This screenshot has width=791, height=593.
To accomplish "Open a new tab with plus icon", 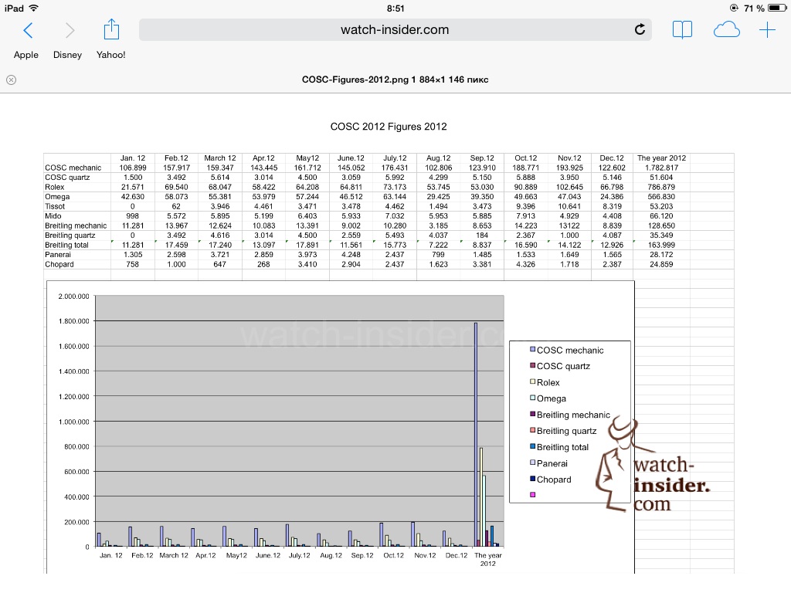I will 767,30.
